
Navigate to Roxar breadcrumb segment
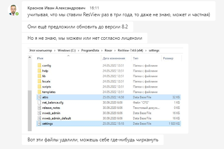(x=109, y=51)
